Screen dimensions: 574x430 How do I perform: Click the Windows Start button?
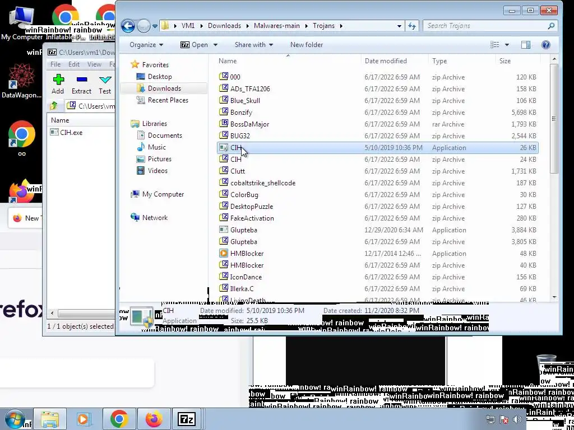[x=15, y=419]
